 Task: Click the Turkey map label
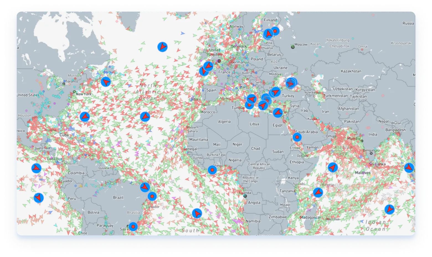pos(288,96)
